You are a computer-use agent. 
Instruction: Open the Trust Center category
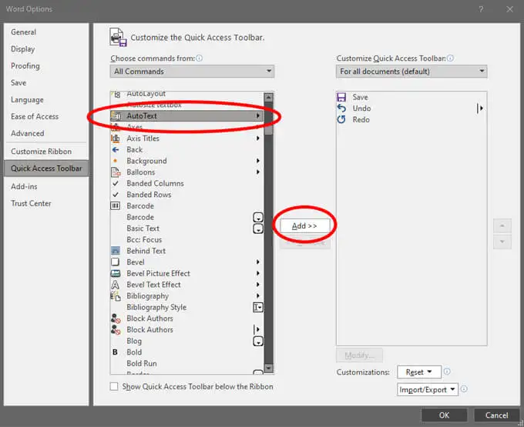coord(31,203)
